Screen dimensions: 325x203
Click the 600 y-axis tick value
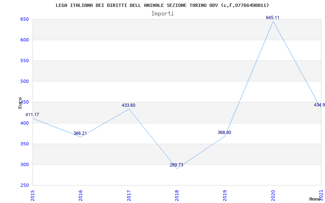click(24, 40)
